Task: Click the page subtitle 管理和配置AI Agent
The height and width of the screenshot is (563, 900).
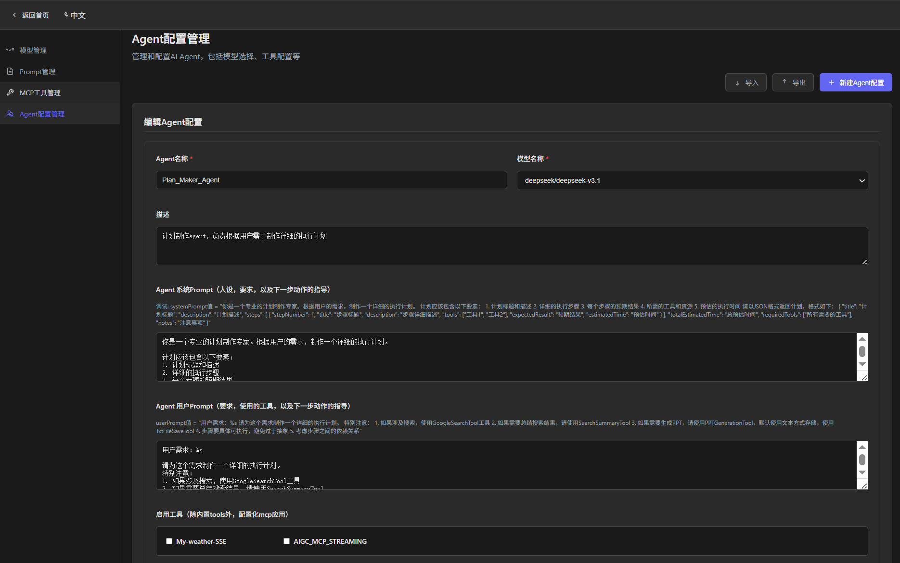Action: point(216,56)
